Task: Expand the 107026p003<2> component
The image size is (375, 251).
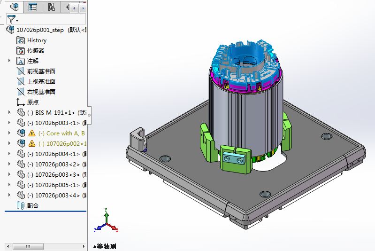Action: click(x=9, y=164)
